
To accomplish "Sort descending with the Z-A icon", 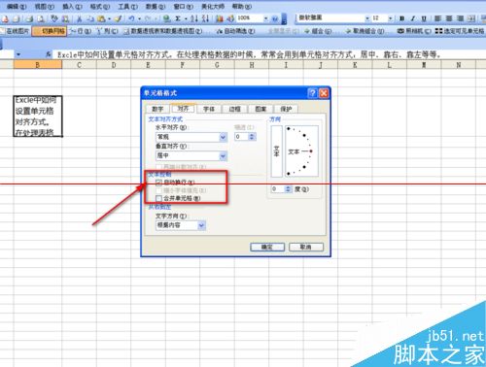I will [205, 18].
